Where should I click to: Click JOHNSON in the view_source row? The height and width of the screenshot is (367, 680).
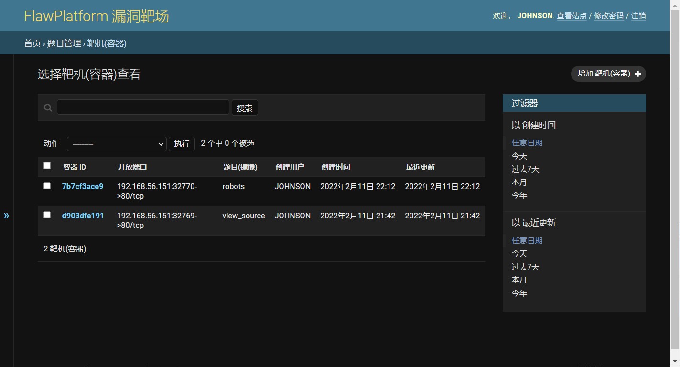pyautogui.click(x=292, y=216)
